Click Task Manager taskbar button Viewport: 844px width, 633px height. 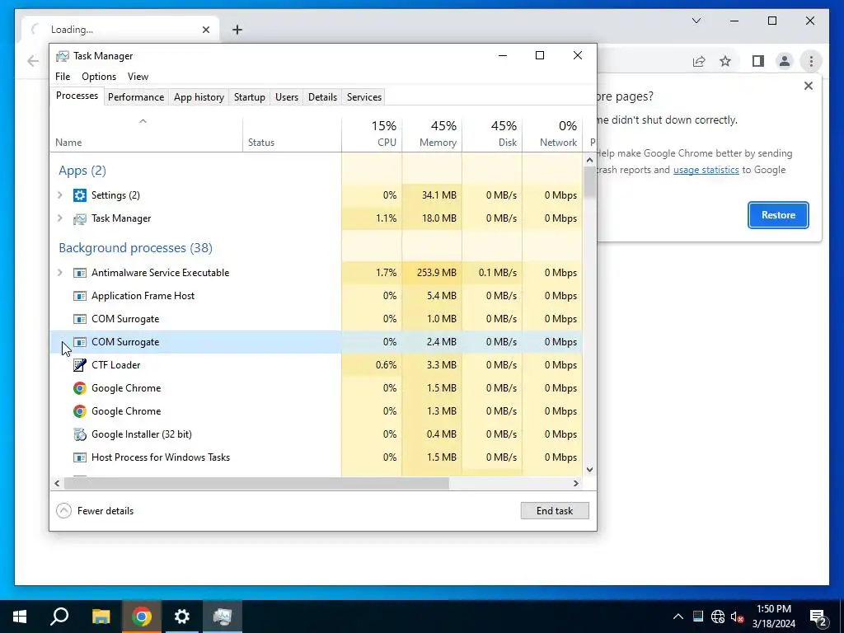point(223,617)
